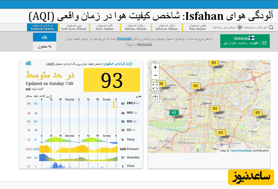The height and width of the screenshot is (189, 278).
Task: Click the SO2 AQI row label
Action: [132, 121]
